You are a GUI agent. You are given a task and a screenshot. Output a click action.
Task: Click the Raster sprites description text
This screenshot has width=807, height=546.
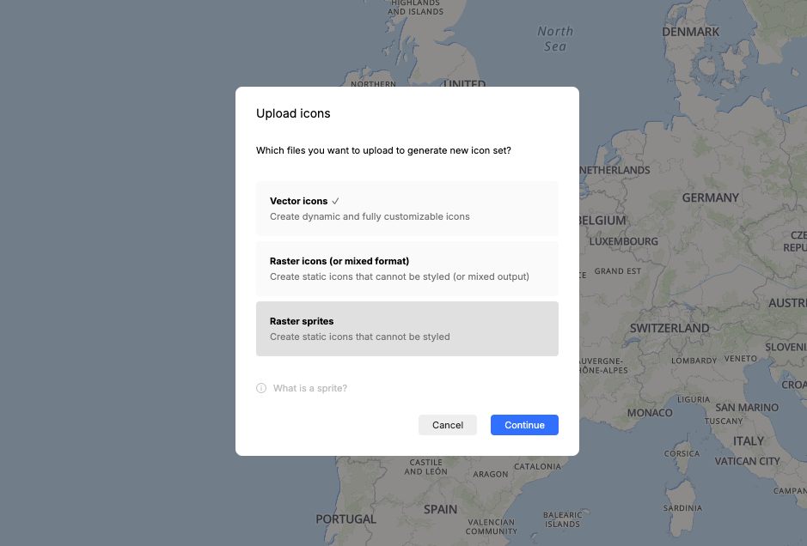click(x=359, y=337)
